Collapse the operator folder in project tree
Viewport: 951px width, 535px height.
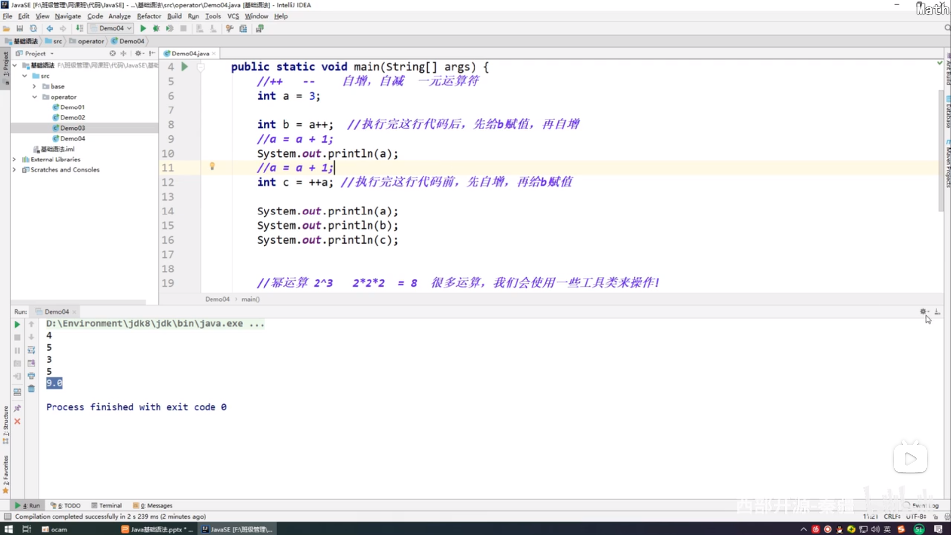34,97
